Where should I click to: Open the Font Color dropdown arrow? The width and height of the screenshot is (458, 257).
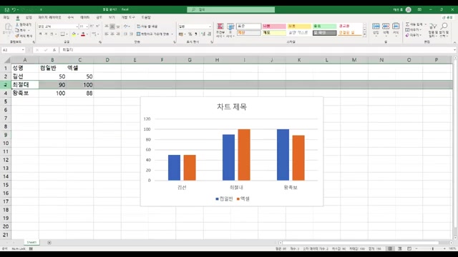coord(87,34)
